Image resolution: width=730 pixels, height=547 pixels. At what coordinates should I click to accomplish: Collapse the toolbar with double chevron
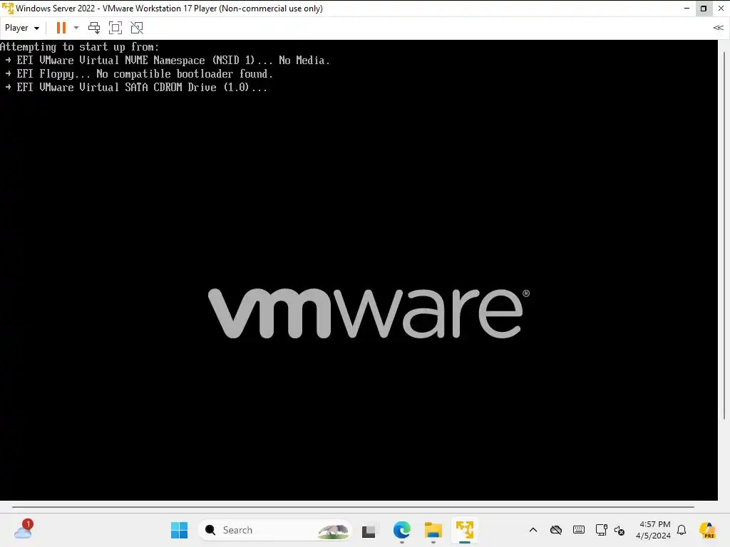(x=719, y=28)
